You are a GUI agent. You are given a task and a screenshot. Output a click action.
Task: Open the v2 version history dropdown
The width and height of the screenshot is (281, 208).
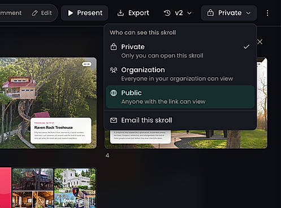coord(178,13)
